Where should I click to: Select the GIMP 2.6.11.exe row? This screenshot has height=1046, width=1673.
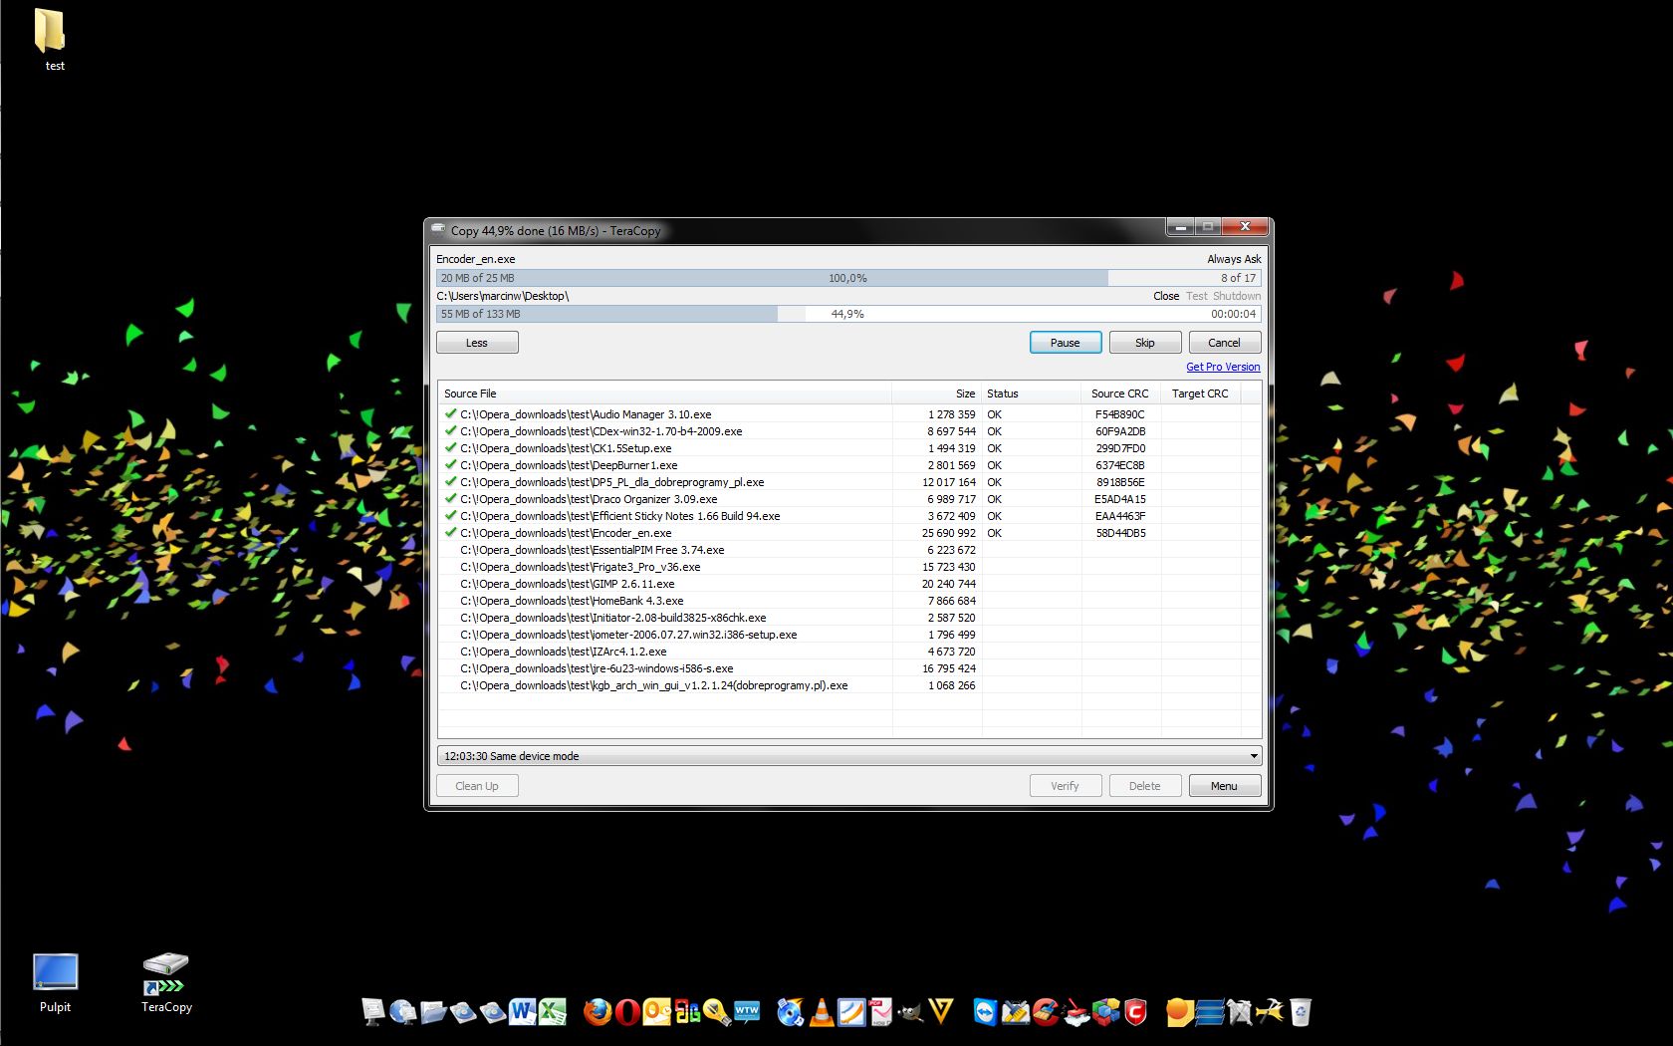[x=848, y=584]
